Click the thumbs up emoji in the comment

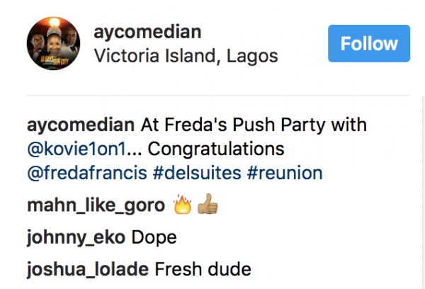(205, 206)
